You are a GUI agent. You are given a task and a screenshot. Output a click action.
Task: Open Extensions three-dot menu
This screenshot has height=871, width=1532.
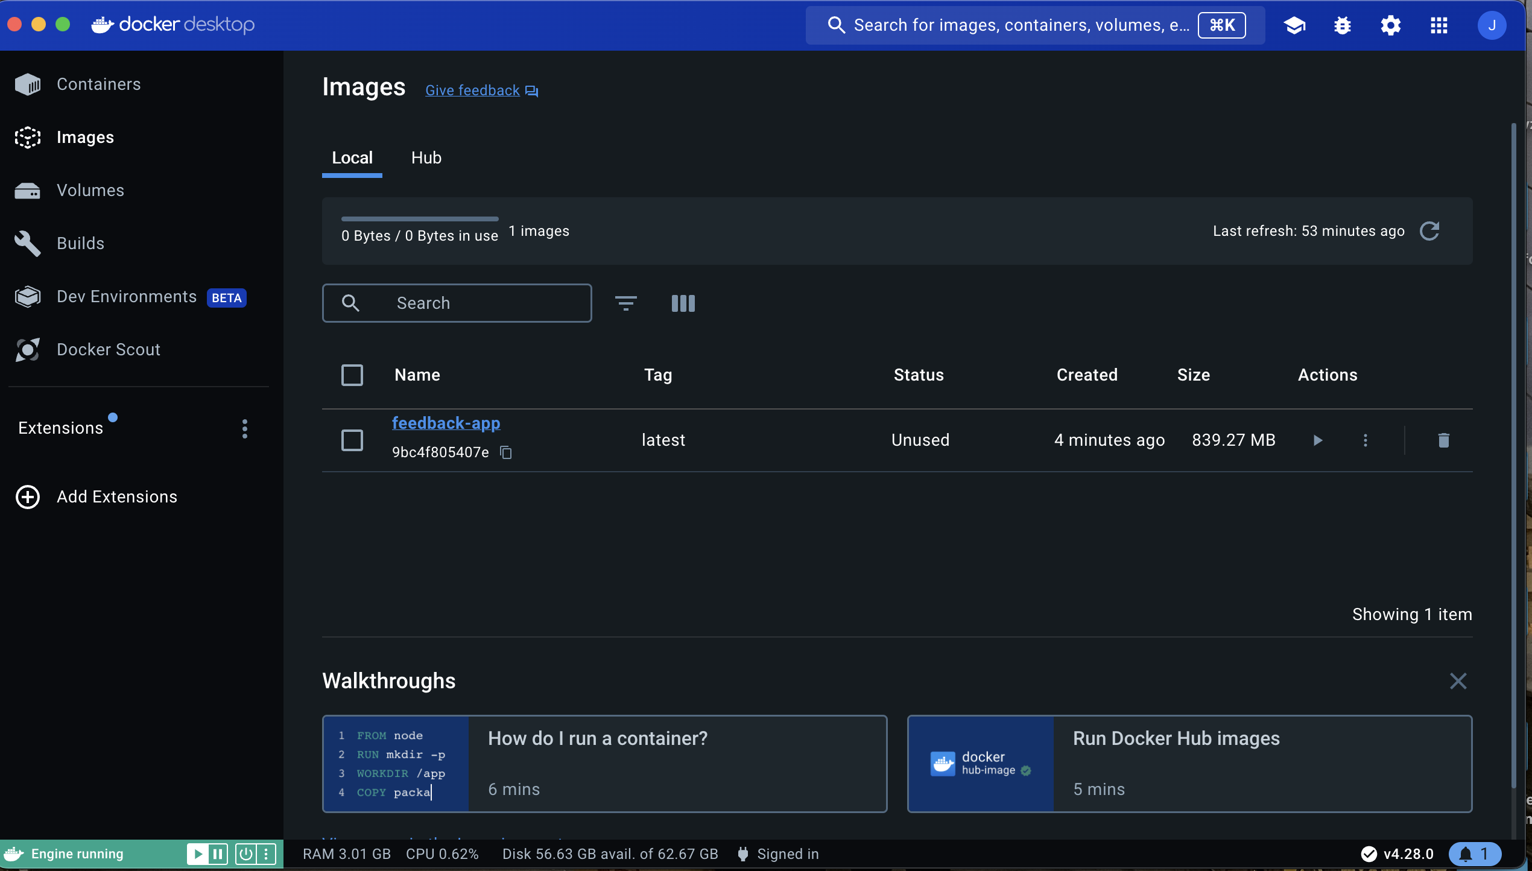(x=244, y=429)
